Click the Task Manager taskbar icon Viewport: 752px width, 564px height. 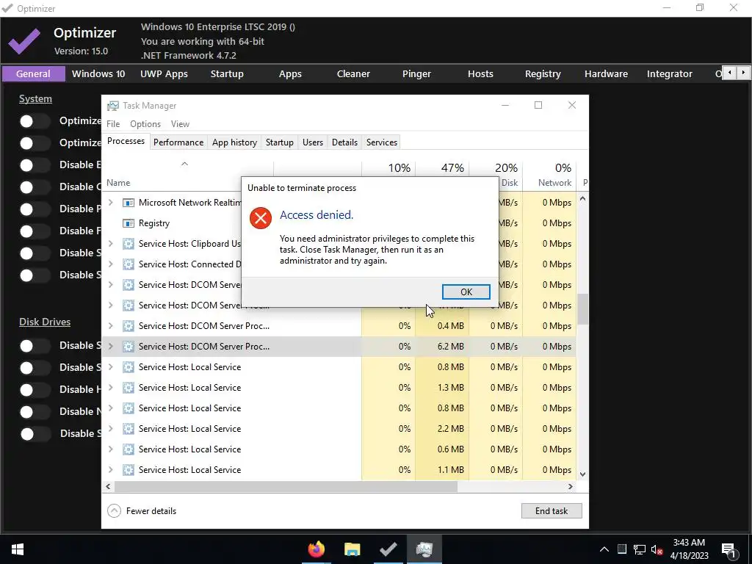click(424, 549)
